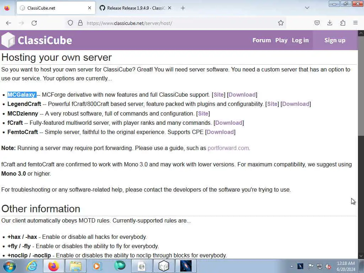The height and width of the screenshot is (273, 364).
Task: Switch to the ClassiCube.net tab
Action: 56,8
